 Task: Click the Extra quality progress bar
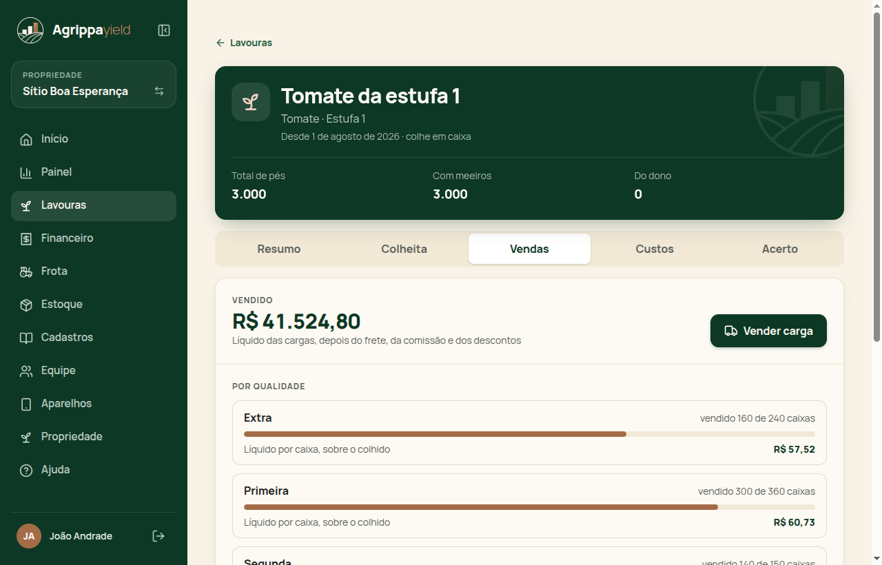point(529,434)
